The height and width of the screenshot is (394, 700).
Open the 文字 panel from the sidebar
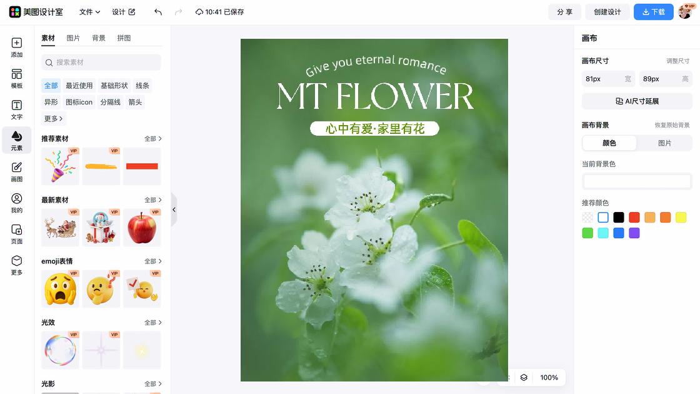pos(16,110)
